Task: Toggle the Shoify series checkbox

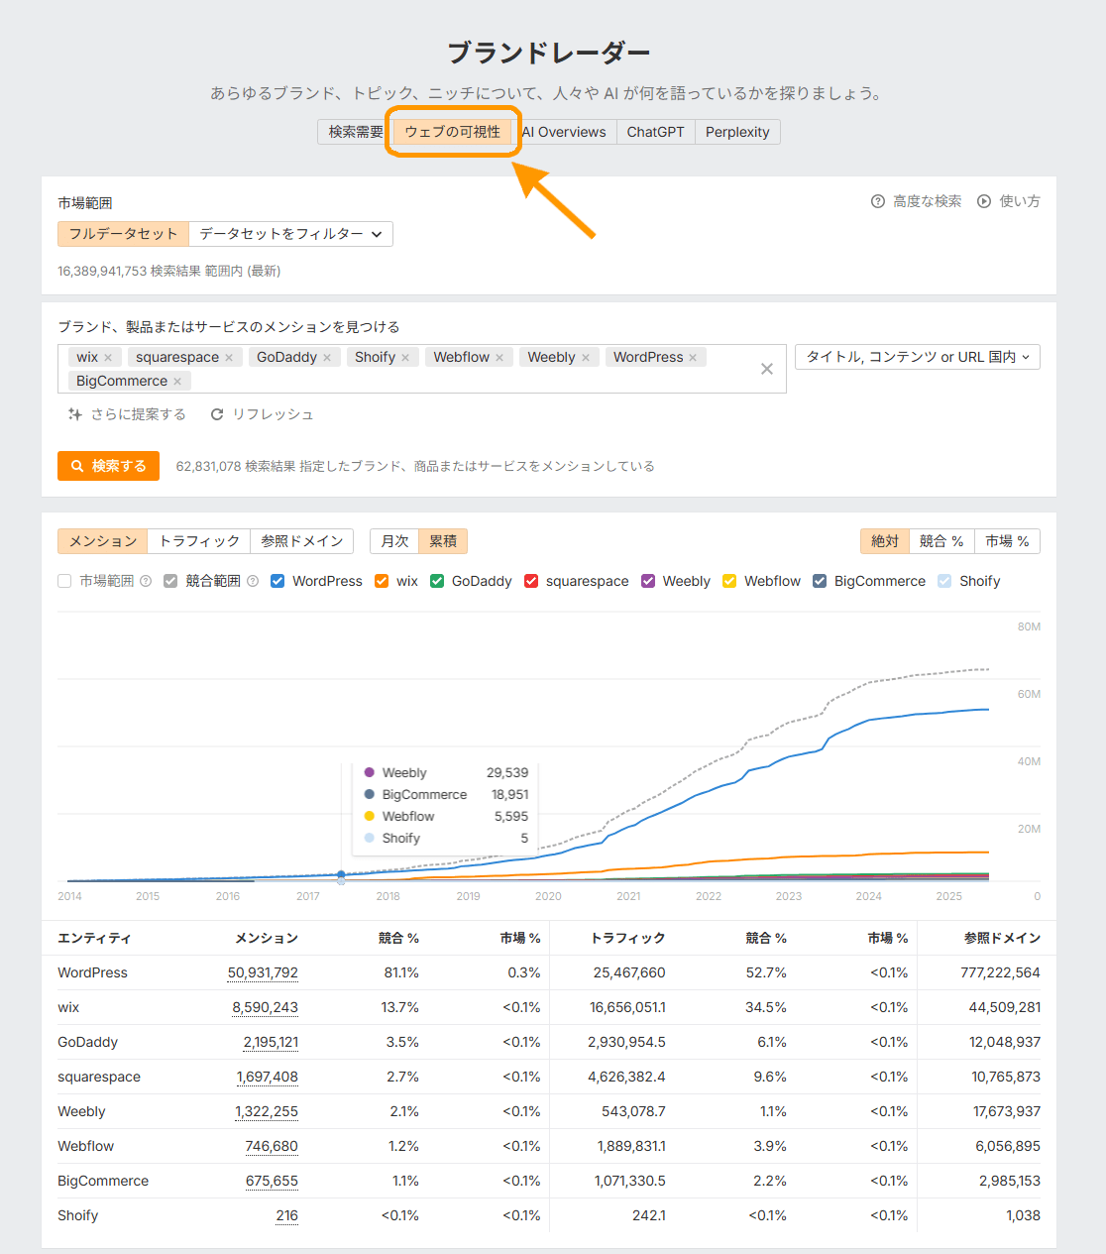Action: [x=944, y=581]
